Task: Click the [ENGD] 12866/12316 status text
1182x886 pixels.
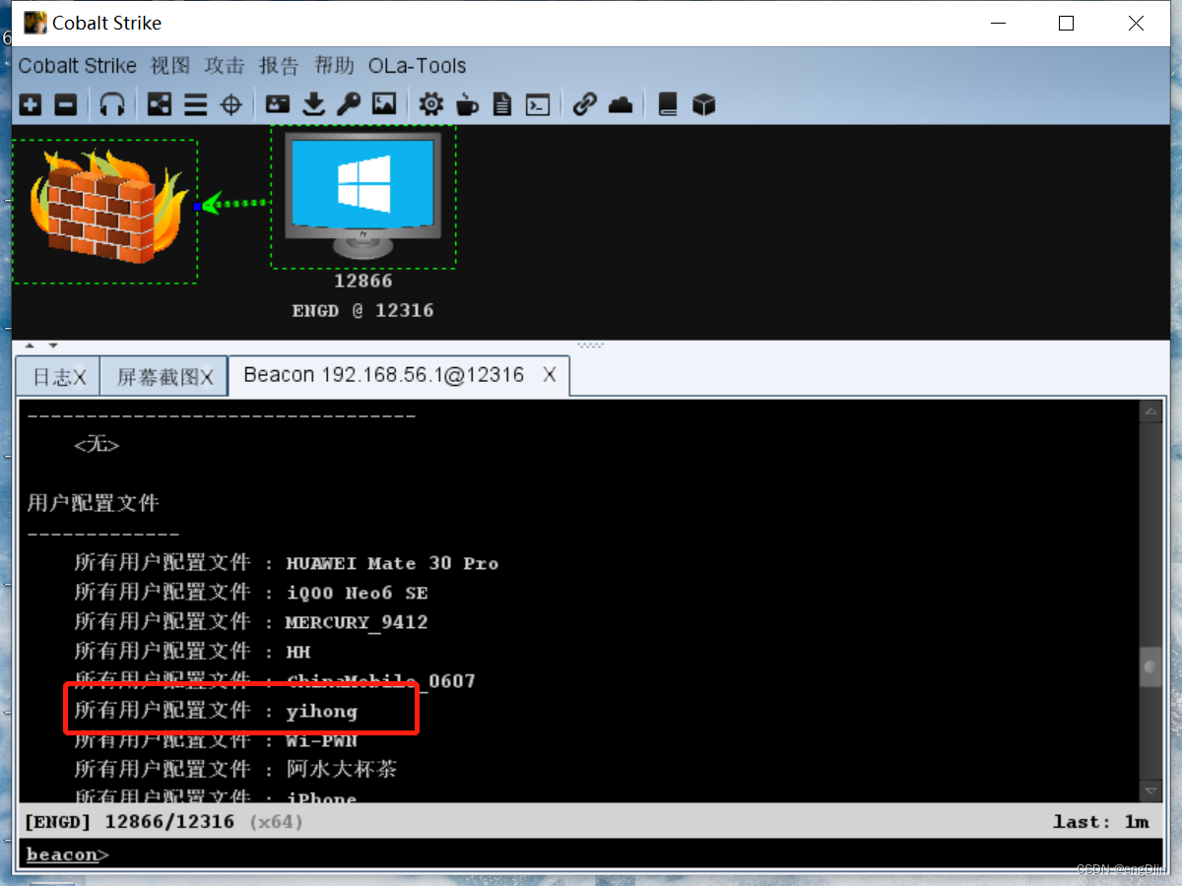Action: point(128,821)
